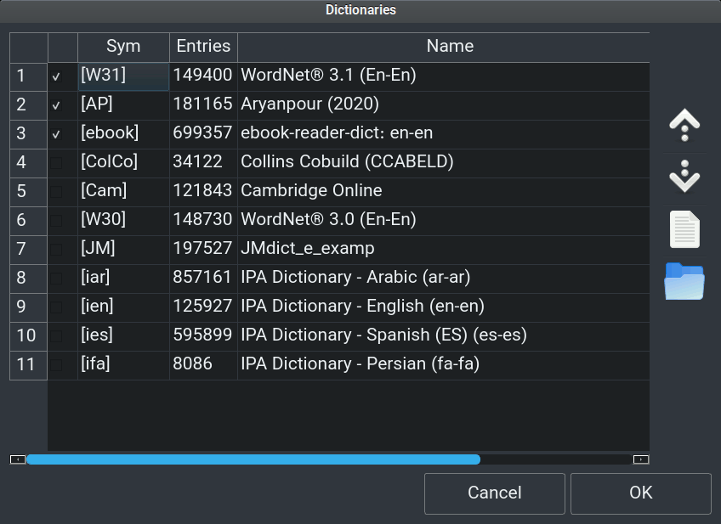Screen dimensions: 721x524
Task: Select ebook-reader-dict: en-en name cell
Action: pos(444,134)
